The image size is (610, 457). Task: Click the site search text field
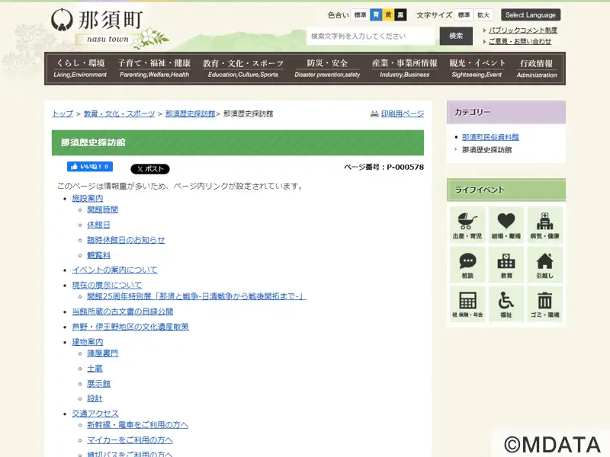372,36
